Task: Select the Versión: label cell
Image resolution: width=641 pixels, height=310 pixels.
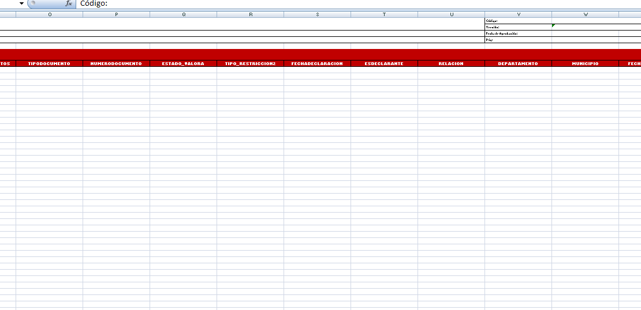Action: click(519, 27)
